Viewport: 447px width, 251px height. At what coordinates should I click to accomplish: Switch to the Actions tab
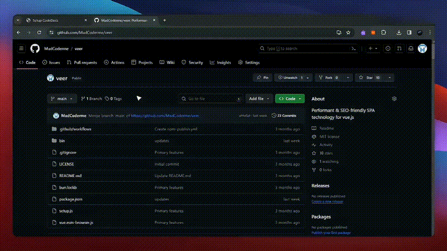[114, 62]
